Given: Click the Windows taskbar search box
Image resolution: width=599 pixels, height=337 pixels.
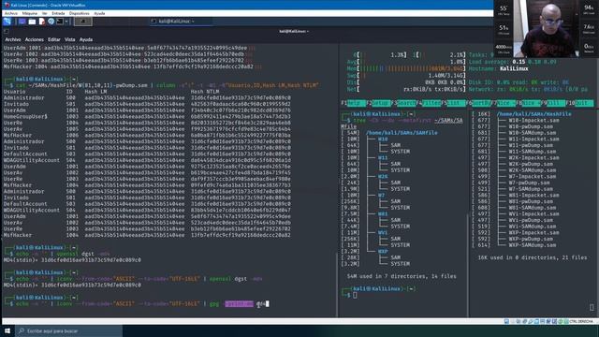Looking at the screenshot, I should [x=68, y=330].
